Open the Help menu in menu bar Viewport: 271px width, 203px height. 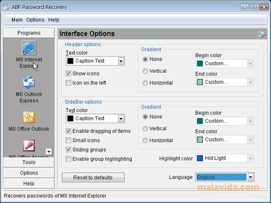(x=54, y=20)
